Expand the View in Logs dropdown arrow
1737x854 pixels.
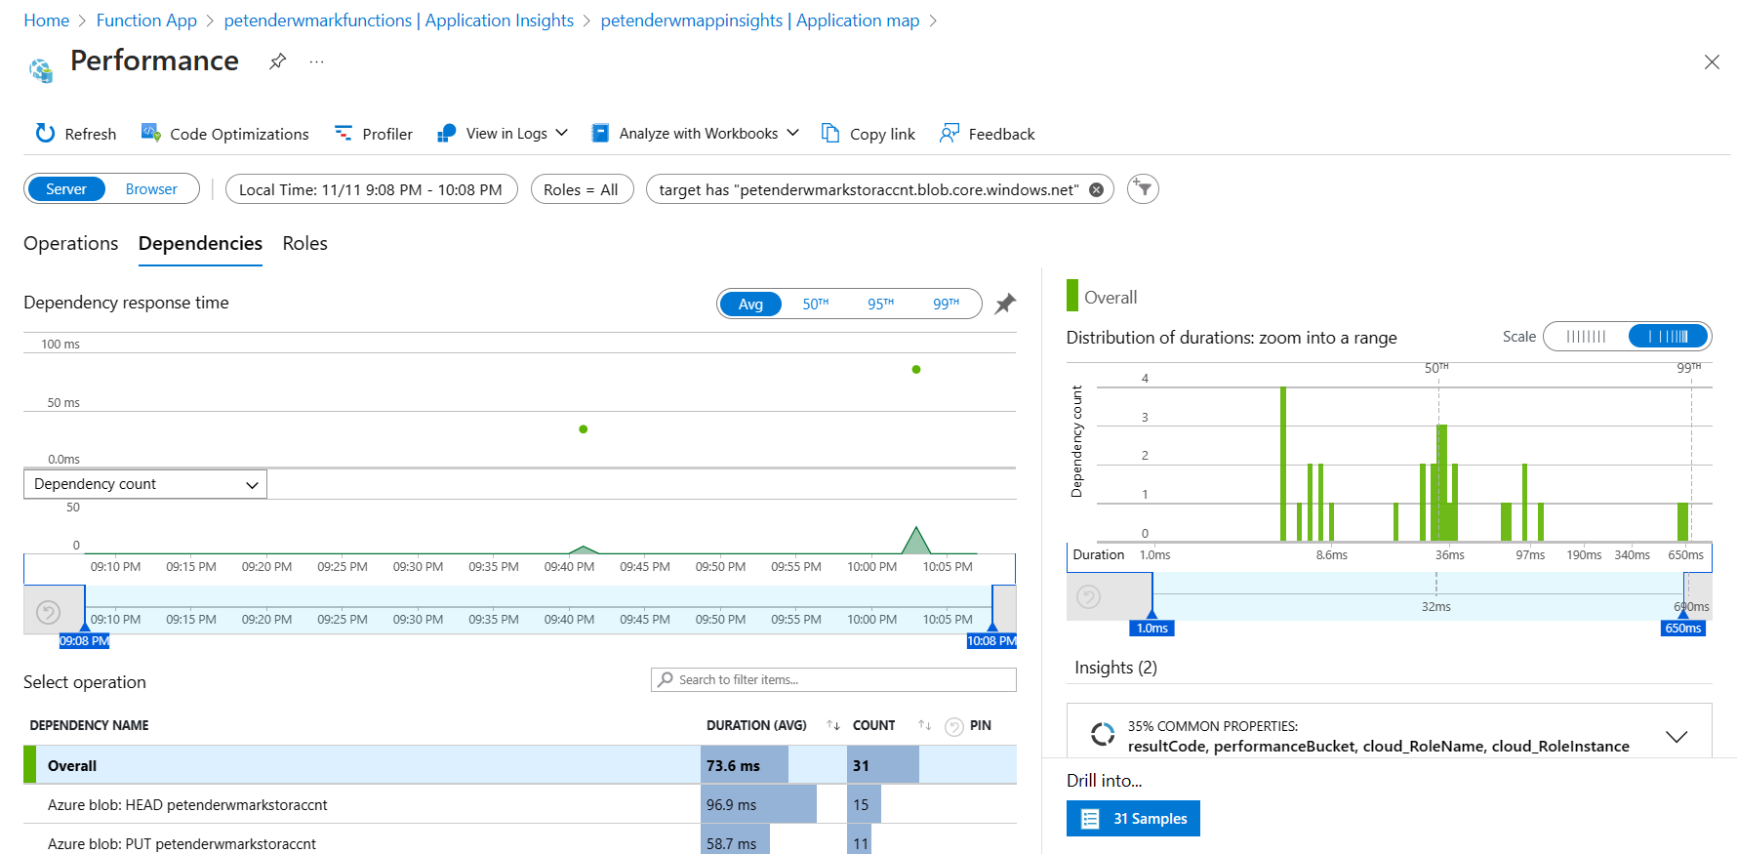coord(562,133)
